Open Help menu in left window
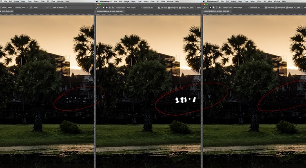This screenshot has width=306, height=168. point(67,1)
